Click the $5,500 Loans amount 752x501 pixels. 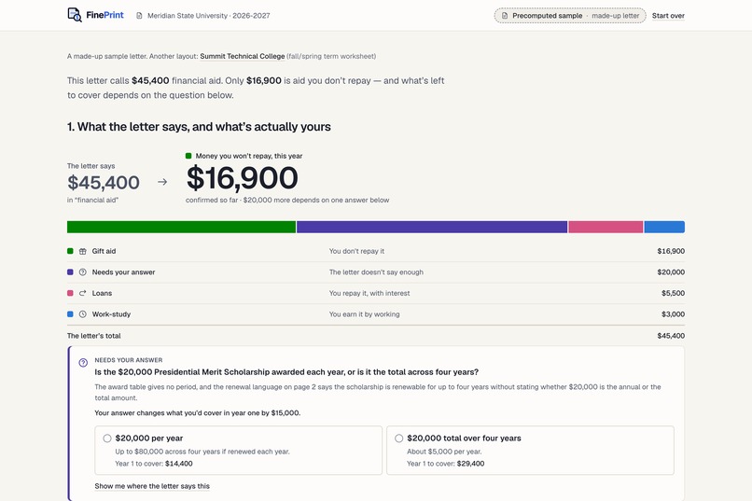673,293
